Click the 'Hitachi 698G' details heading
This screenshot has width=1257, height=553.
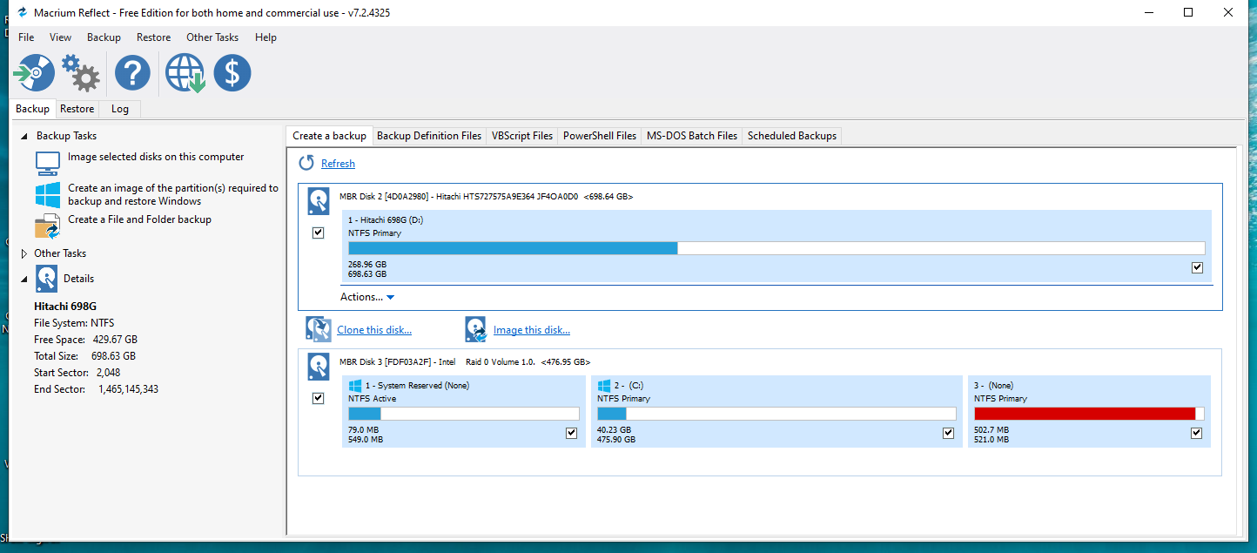click(65, 307)
